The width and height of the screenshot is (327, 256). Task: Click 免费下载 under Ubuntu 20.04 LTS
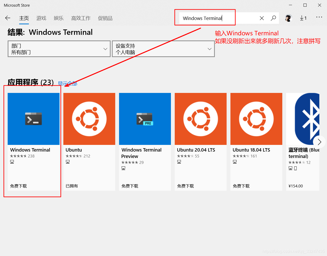pos(185,186)
